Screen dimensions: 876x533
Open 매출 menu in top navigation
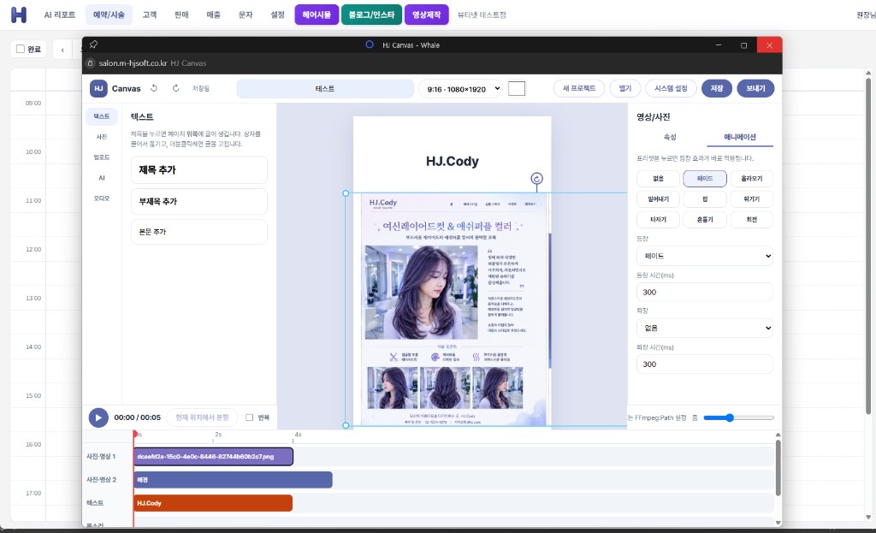tap(213, 15)
